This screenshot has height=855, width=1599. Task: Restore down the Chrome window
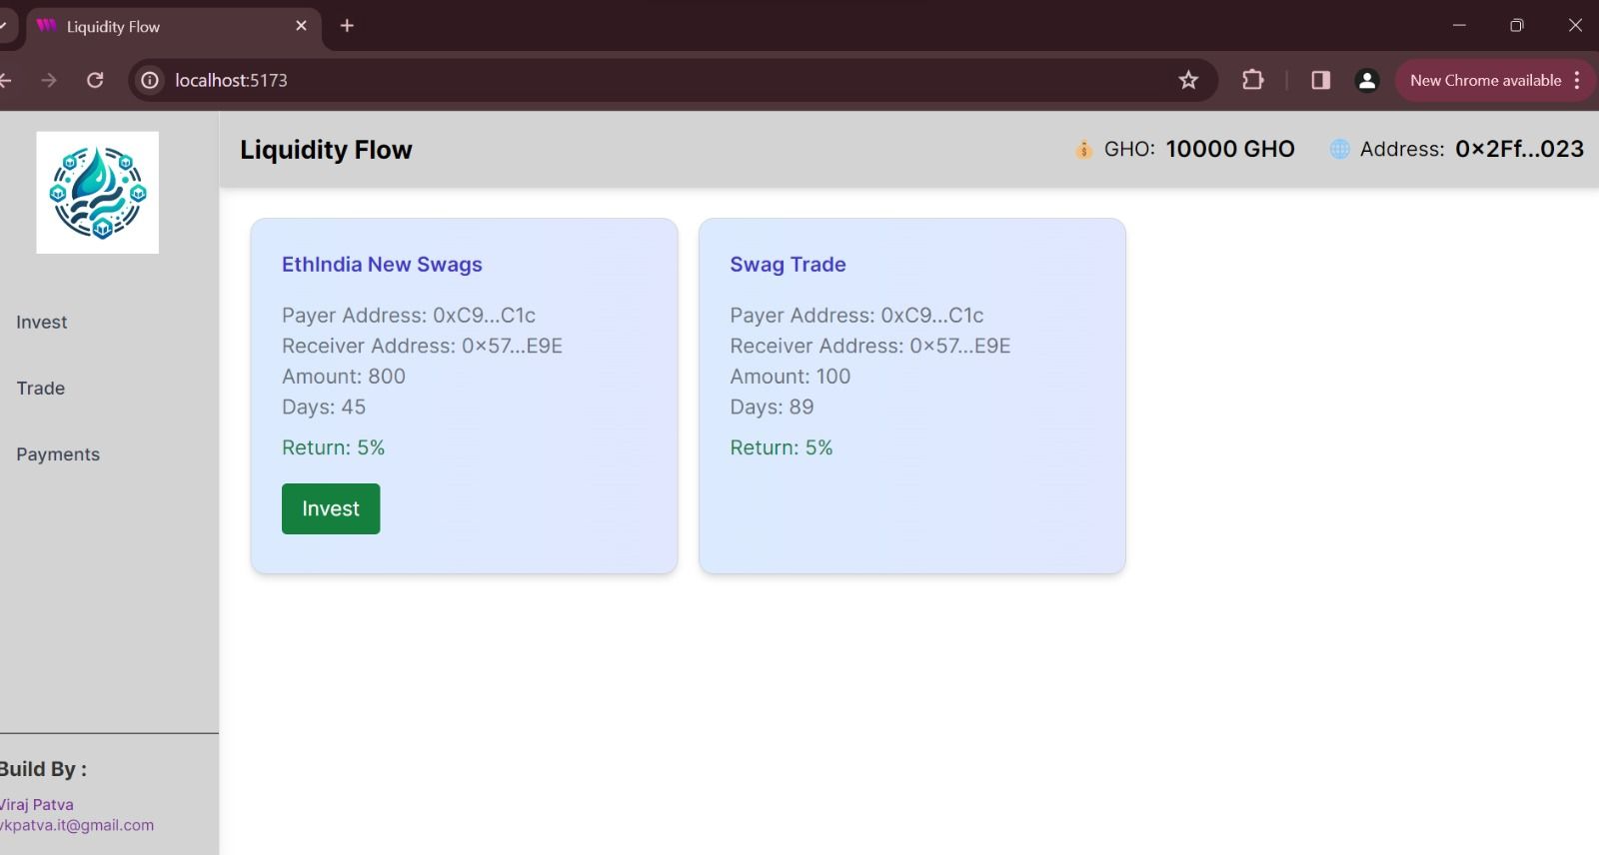(x=1516, y=26)
